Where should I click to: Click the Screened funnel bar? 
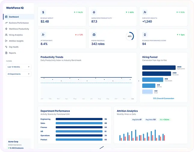[157, 74]
